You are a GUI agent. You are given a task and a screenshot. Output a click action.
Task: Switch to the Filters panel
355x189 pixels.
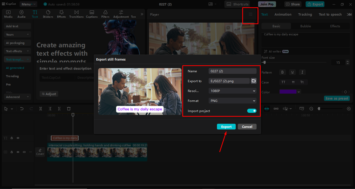click(x=105, y=14)
